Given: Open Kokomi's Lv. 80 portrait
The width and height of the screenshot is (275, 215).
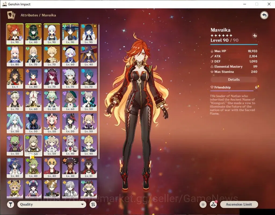Looking at the screenshot, I should pos(15,56).
